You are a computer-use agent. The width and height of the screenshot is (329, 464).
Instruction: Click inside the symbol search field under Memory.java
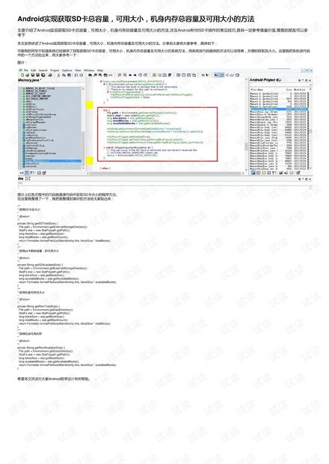click(x=51, y=85)
